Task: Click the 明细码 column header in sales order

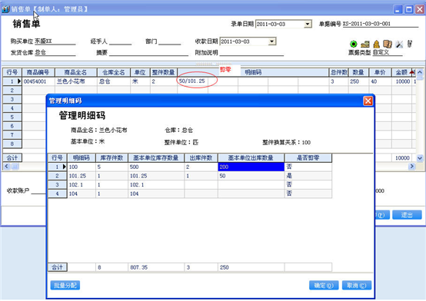Action: [253, 72]
